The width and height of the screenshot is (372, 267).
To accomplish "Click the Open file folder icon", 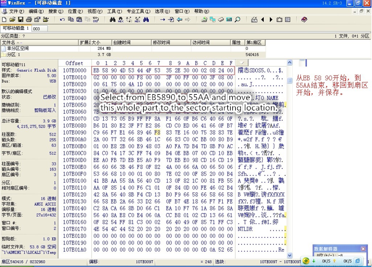I will [12, 20].
